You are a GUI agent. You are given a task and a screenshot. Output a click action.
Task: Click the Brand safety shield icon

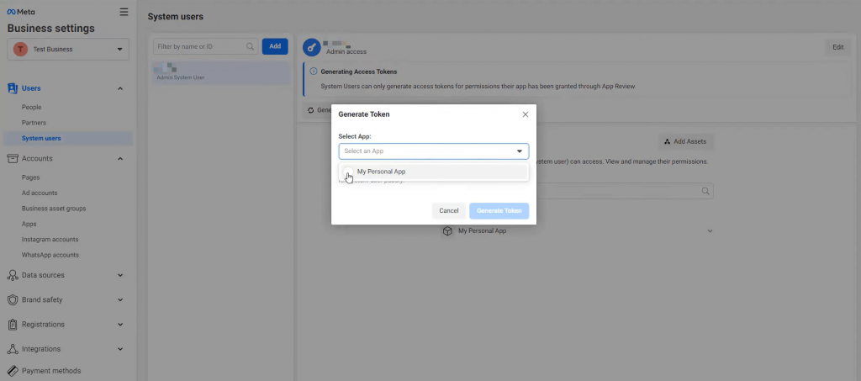click(12, 299)
